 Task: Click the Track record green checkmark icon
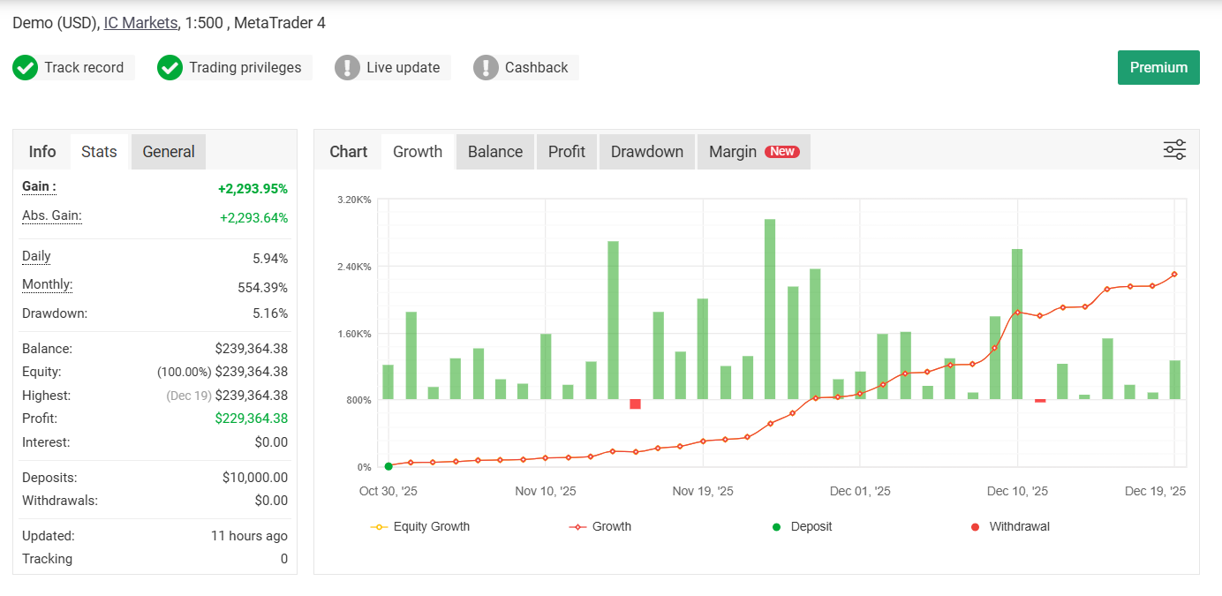click(x=25, y=68)
